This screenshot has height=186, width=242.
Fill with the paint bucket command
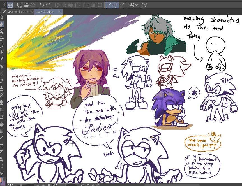point(71,5)
